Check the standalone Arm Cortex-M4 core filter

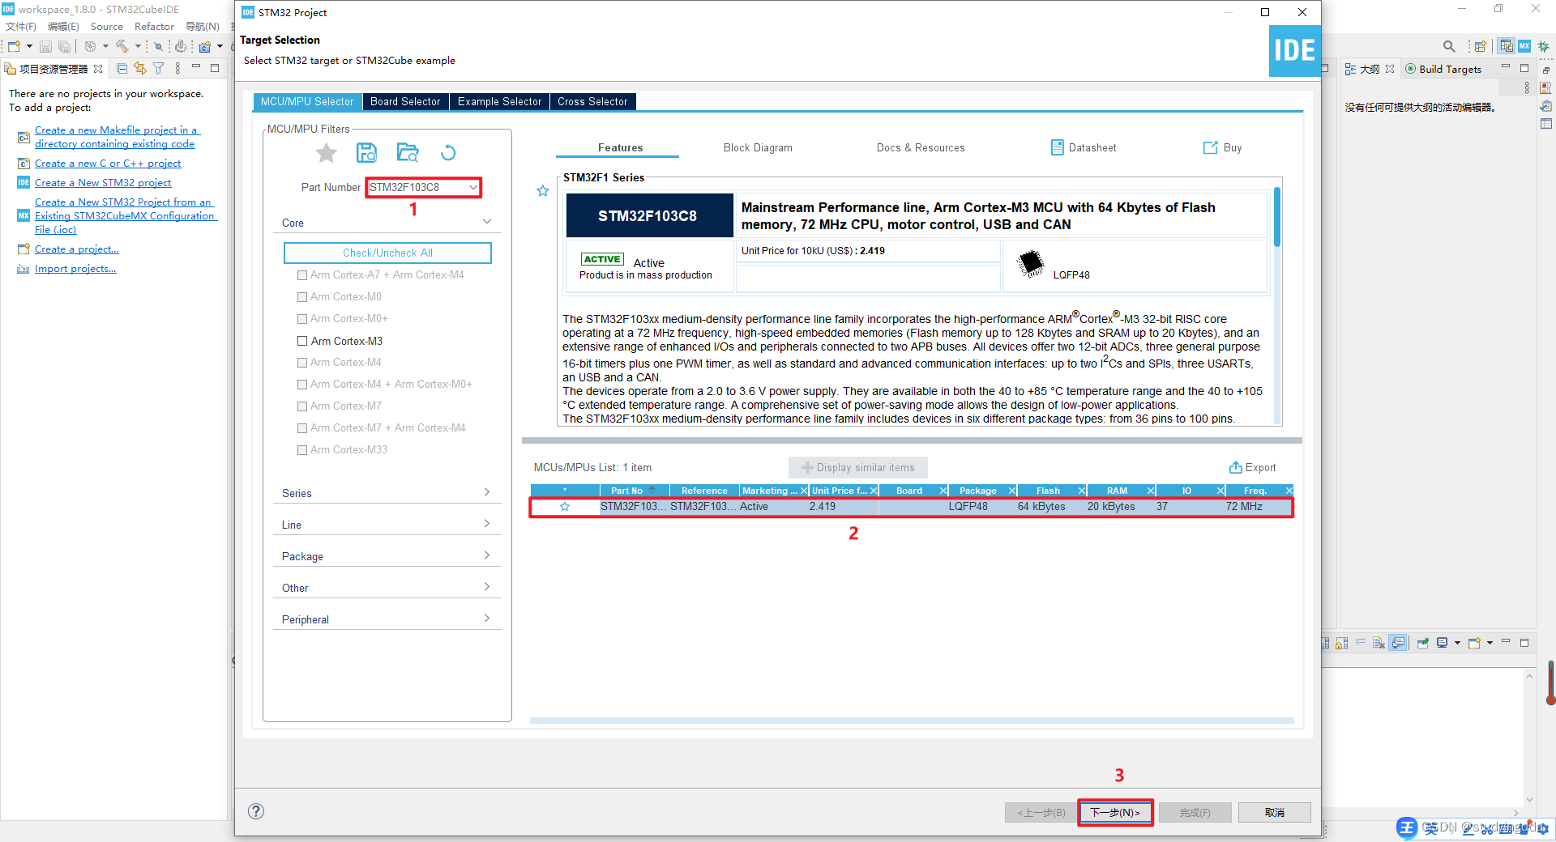pos(302,363)
